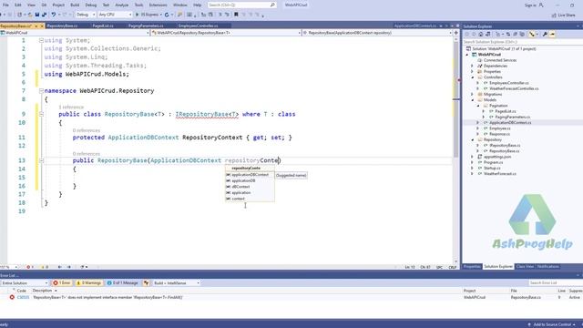This screenshot has height=328, width=583.
Task: Select context suggestion in IntelliSense list
Action: click(x=239, y=199)
